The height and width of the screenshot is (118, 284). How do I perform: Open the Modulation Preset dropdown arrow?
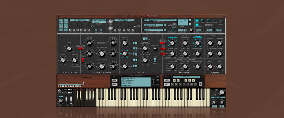click(165, 30)
